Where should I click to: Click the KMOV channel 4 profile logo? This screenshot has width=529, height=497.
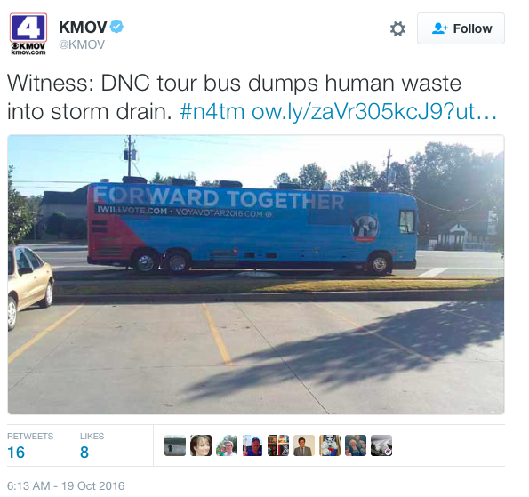[x=28, y=34]
